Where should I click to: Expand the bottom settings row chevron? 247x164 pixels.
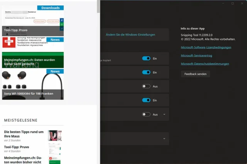pos(164,139)
